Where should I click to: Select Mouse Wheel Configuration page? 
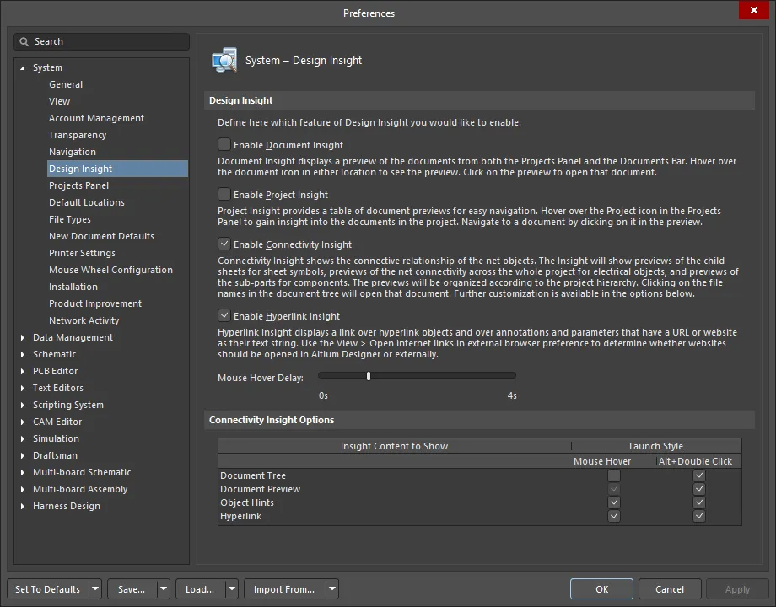(x=110, y=270)
